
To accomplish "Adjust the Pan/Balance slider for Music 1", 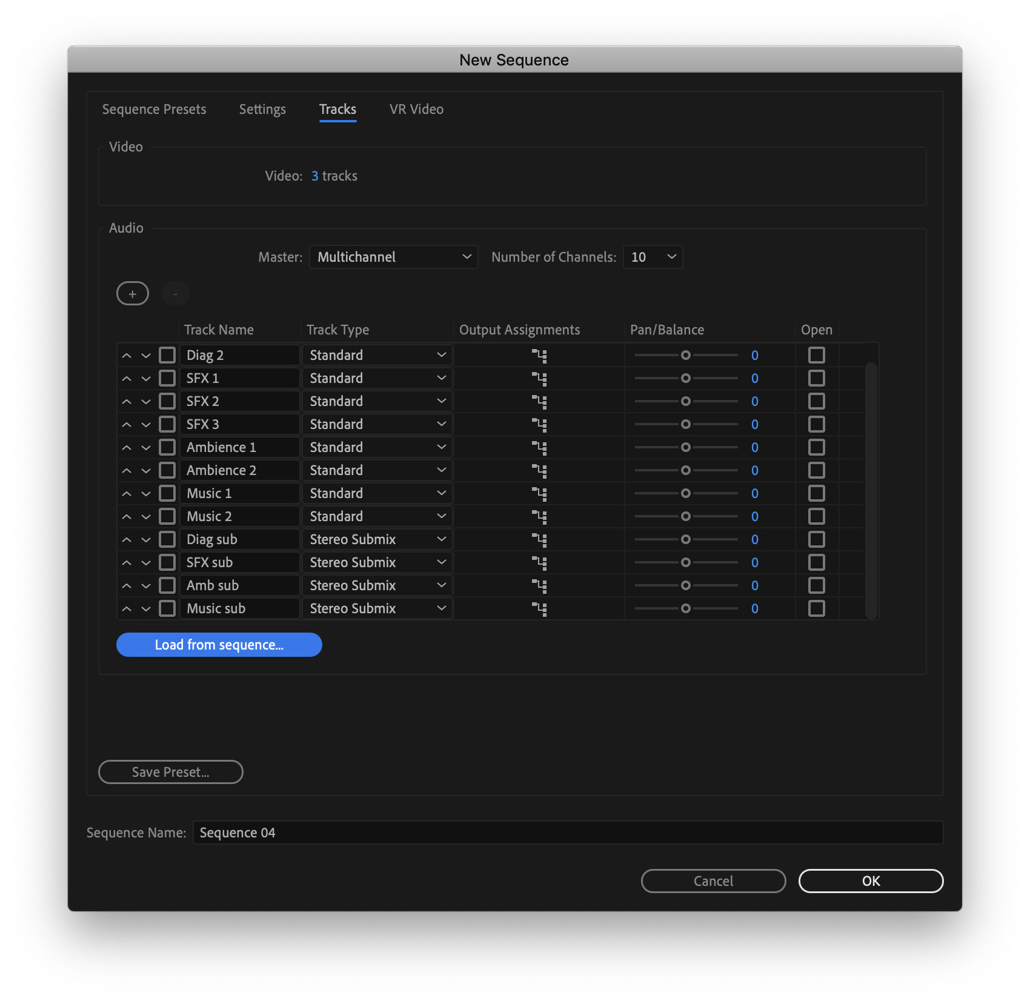I will (x=685, y=493).
